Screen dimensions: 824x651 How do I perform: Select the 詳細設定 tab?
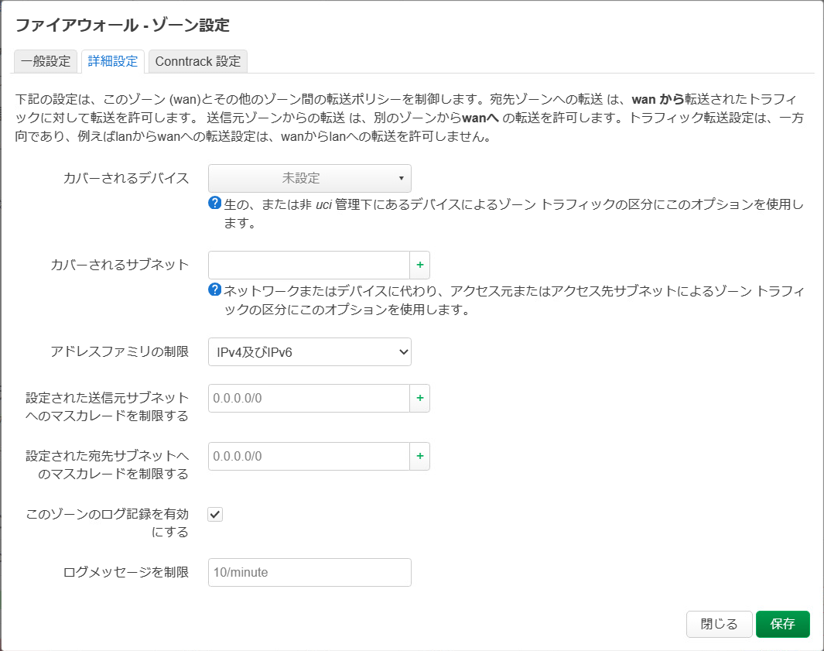(x=113, y=61)
